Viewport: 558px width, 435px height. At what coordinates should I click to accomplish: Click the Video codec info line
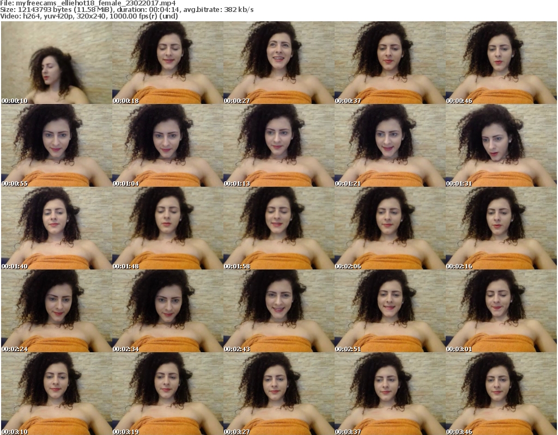tap(89, 16)
